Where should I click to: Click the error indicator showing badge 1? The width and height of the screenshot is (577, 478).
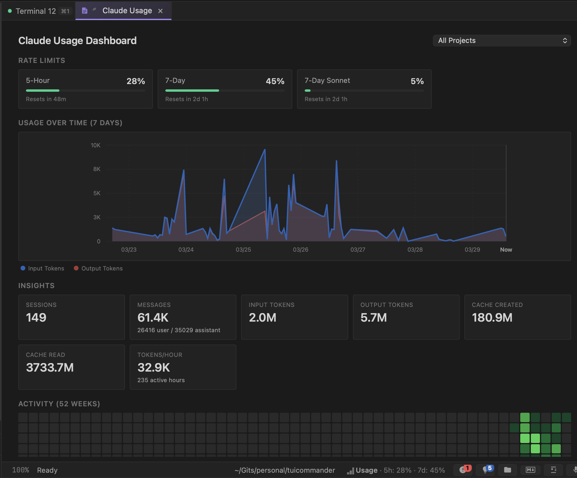[x=463, y=470]
